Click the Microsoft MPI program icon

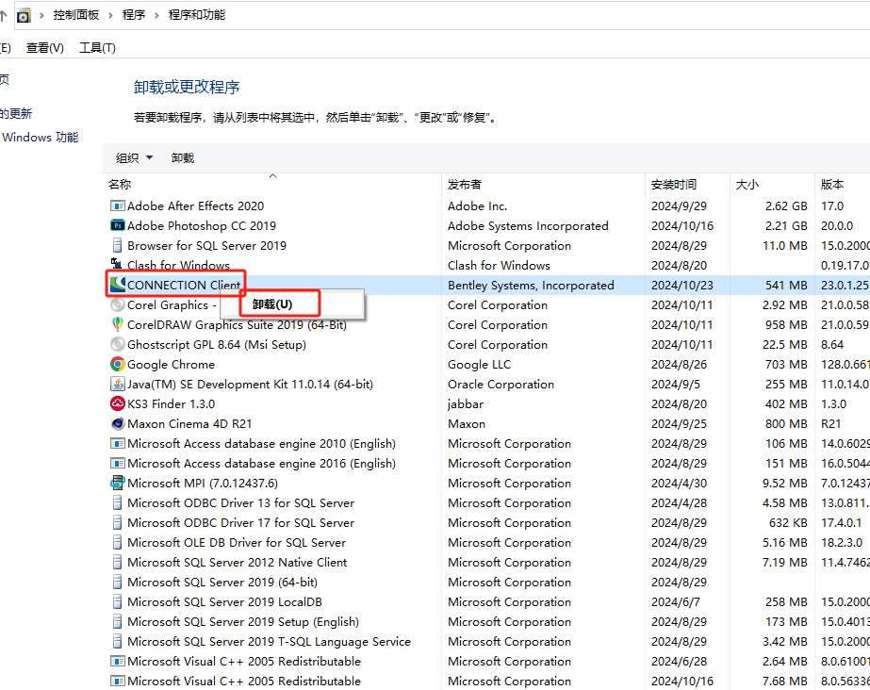point(118,484)
